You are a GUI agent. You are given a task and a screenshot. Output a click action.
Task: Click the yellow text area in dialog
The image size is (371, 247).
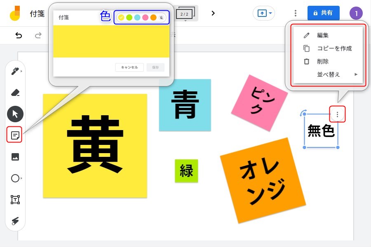(x=111, y=41)
